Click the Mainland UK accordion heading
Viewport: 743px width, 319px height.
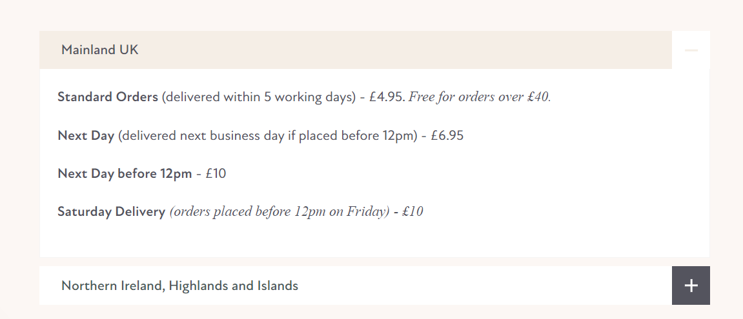[x=100, y=50]
